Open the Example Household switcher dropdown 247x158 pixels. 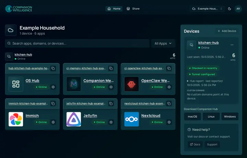(x=207, y=9)
